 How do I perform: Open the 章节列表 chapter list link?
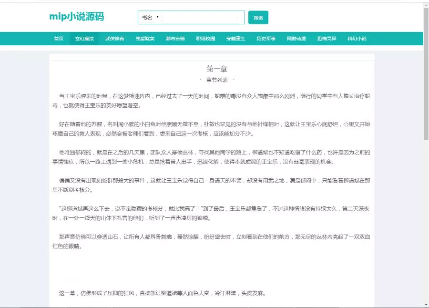click(217, 80)
